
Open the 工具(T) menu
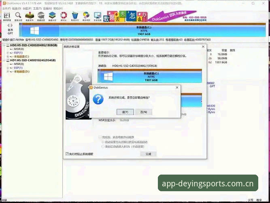point(37,9)
